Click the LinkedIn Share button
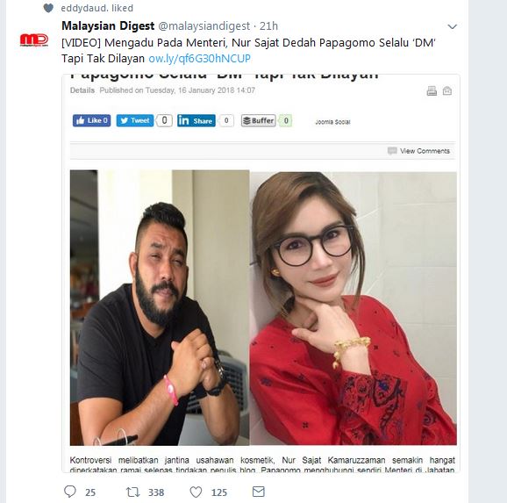The width and height of the screenshot is (507, 503). point(196,121)
